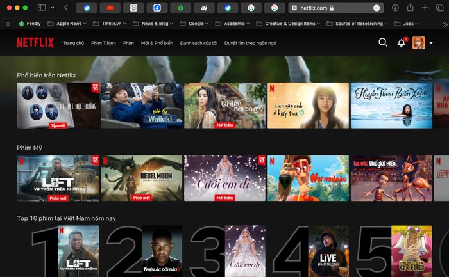Click the Netflix logo
Image resolution: width=449 pixels, height=277 pixels.
35,43
